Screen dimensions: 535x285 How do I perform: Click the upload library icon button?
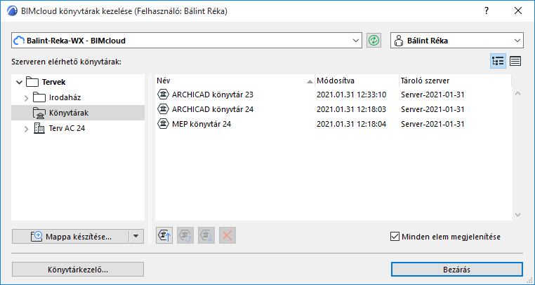point(163,236)
